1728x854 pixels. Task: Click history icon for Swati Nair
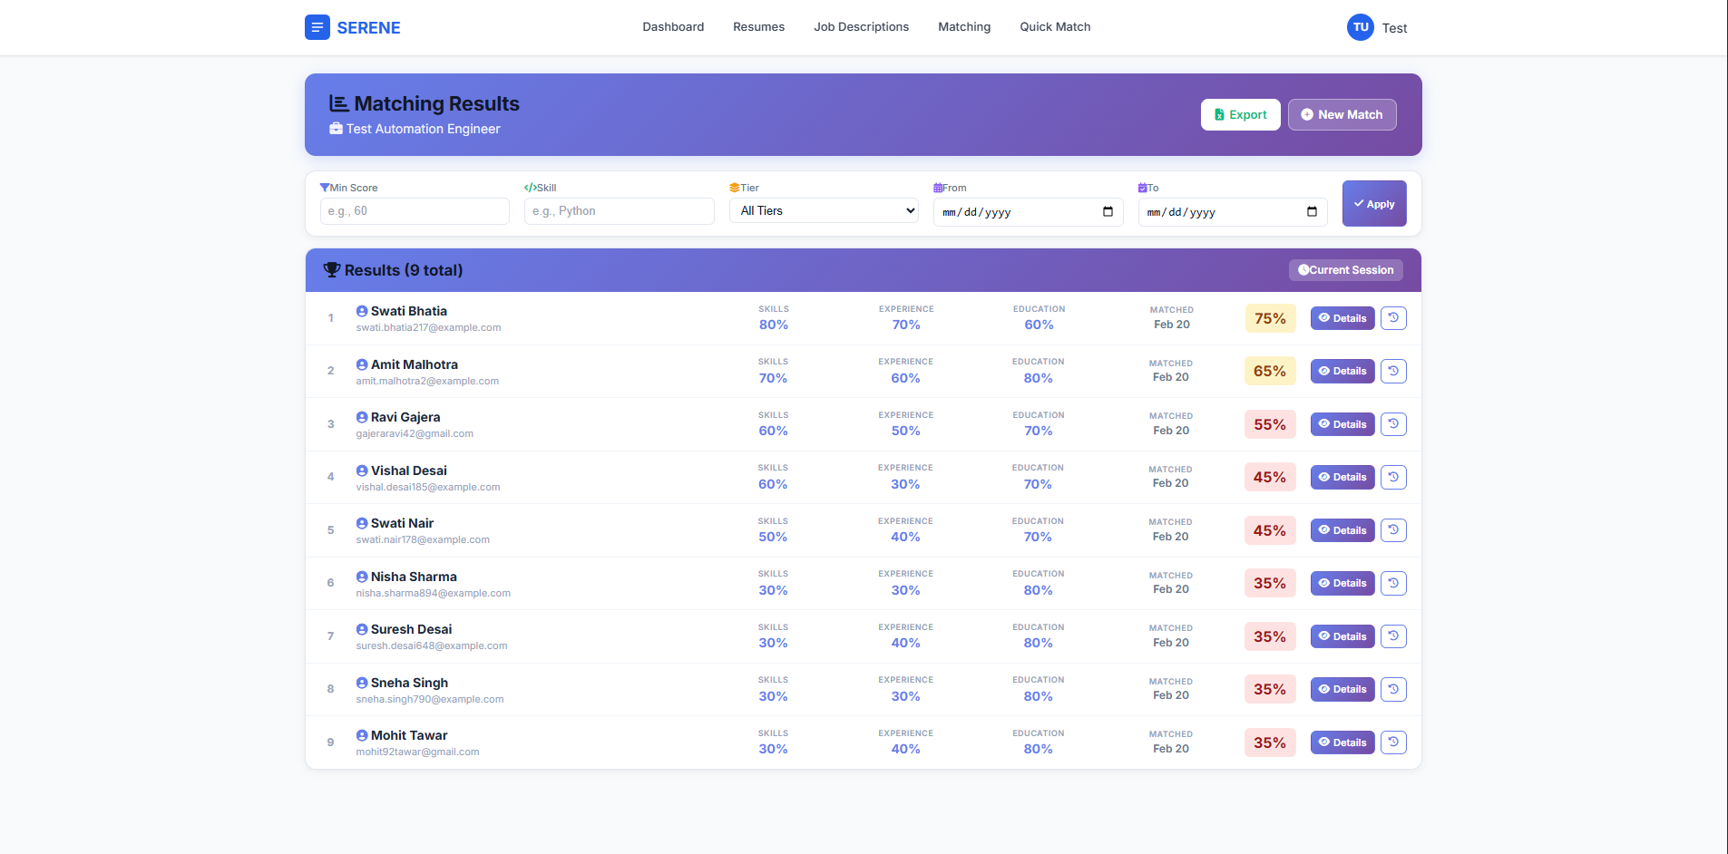point(1393,530)
